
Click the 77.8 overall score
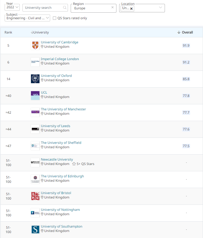pyautogui.click(x=186, y=96)
